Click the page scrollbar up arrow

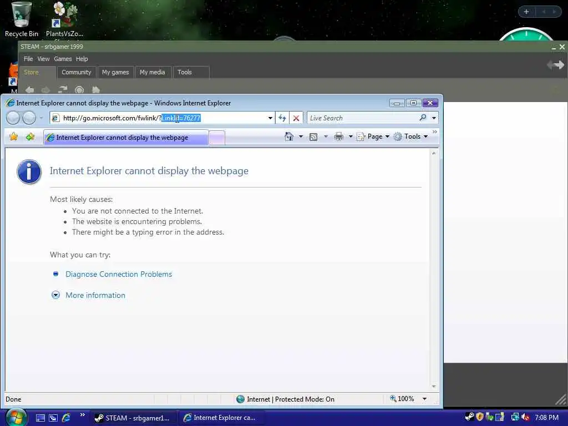coord(434,153)
